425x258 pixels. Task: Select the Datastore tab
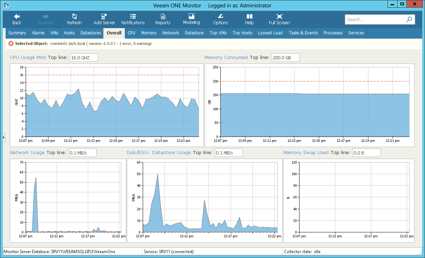tap(194, 33)
